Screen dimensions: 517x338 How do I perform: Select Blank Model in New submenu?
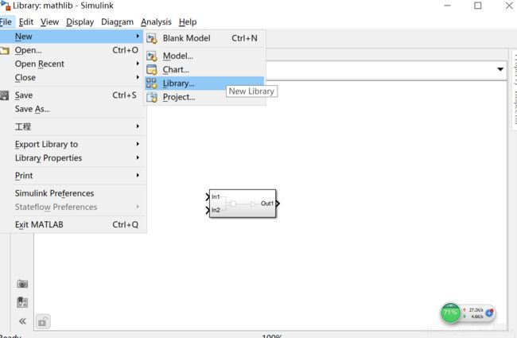(204, 39)
